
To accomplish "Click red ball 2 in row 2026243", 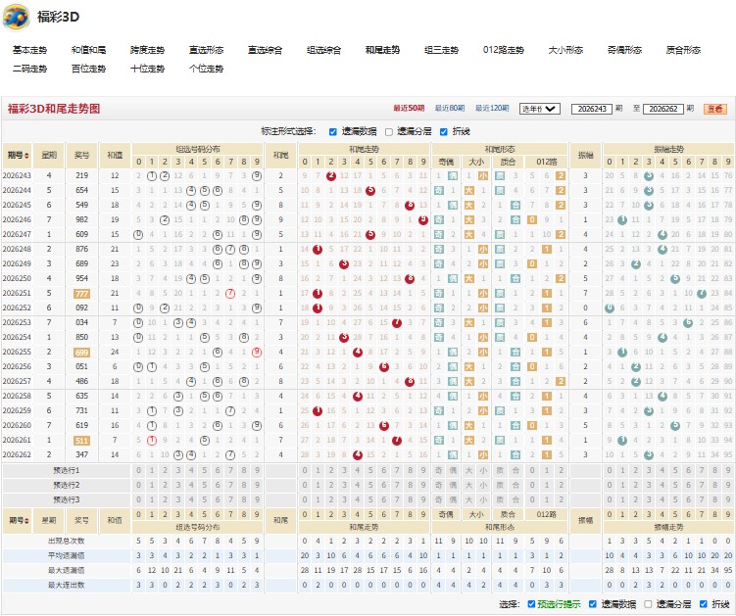I will [x=331, y=176].
